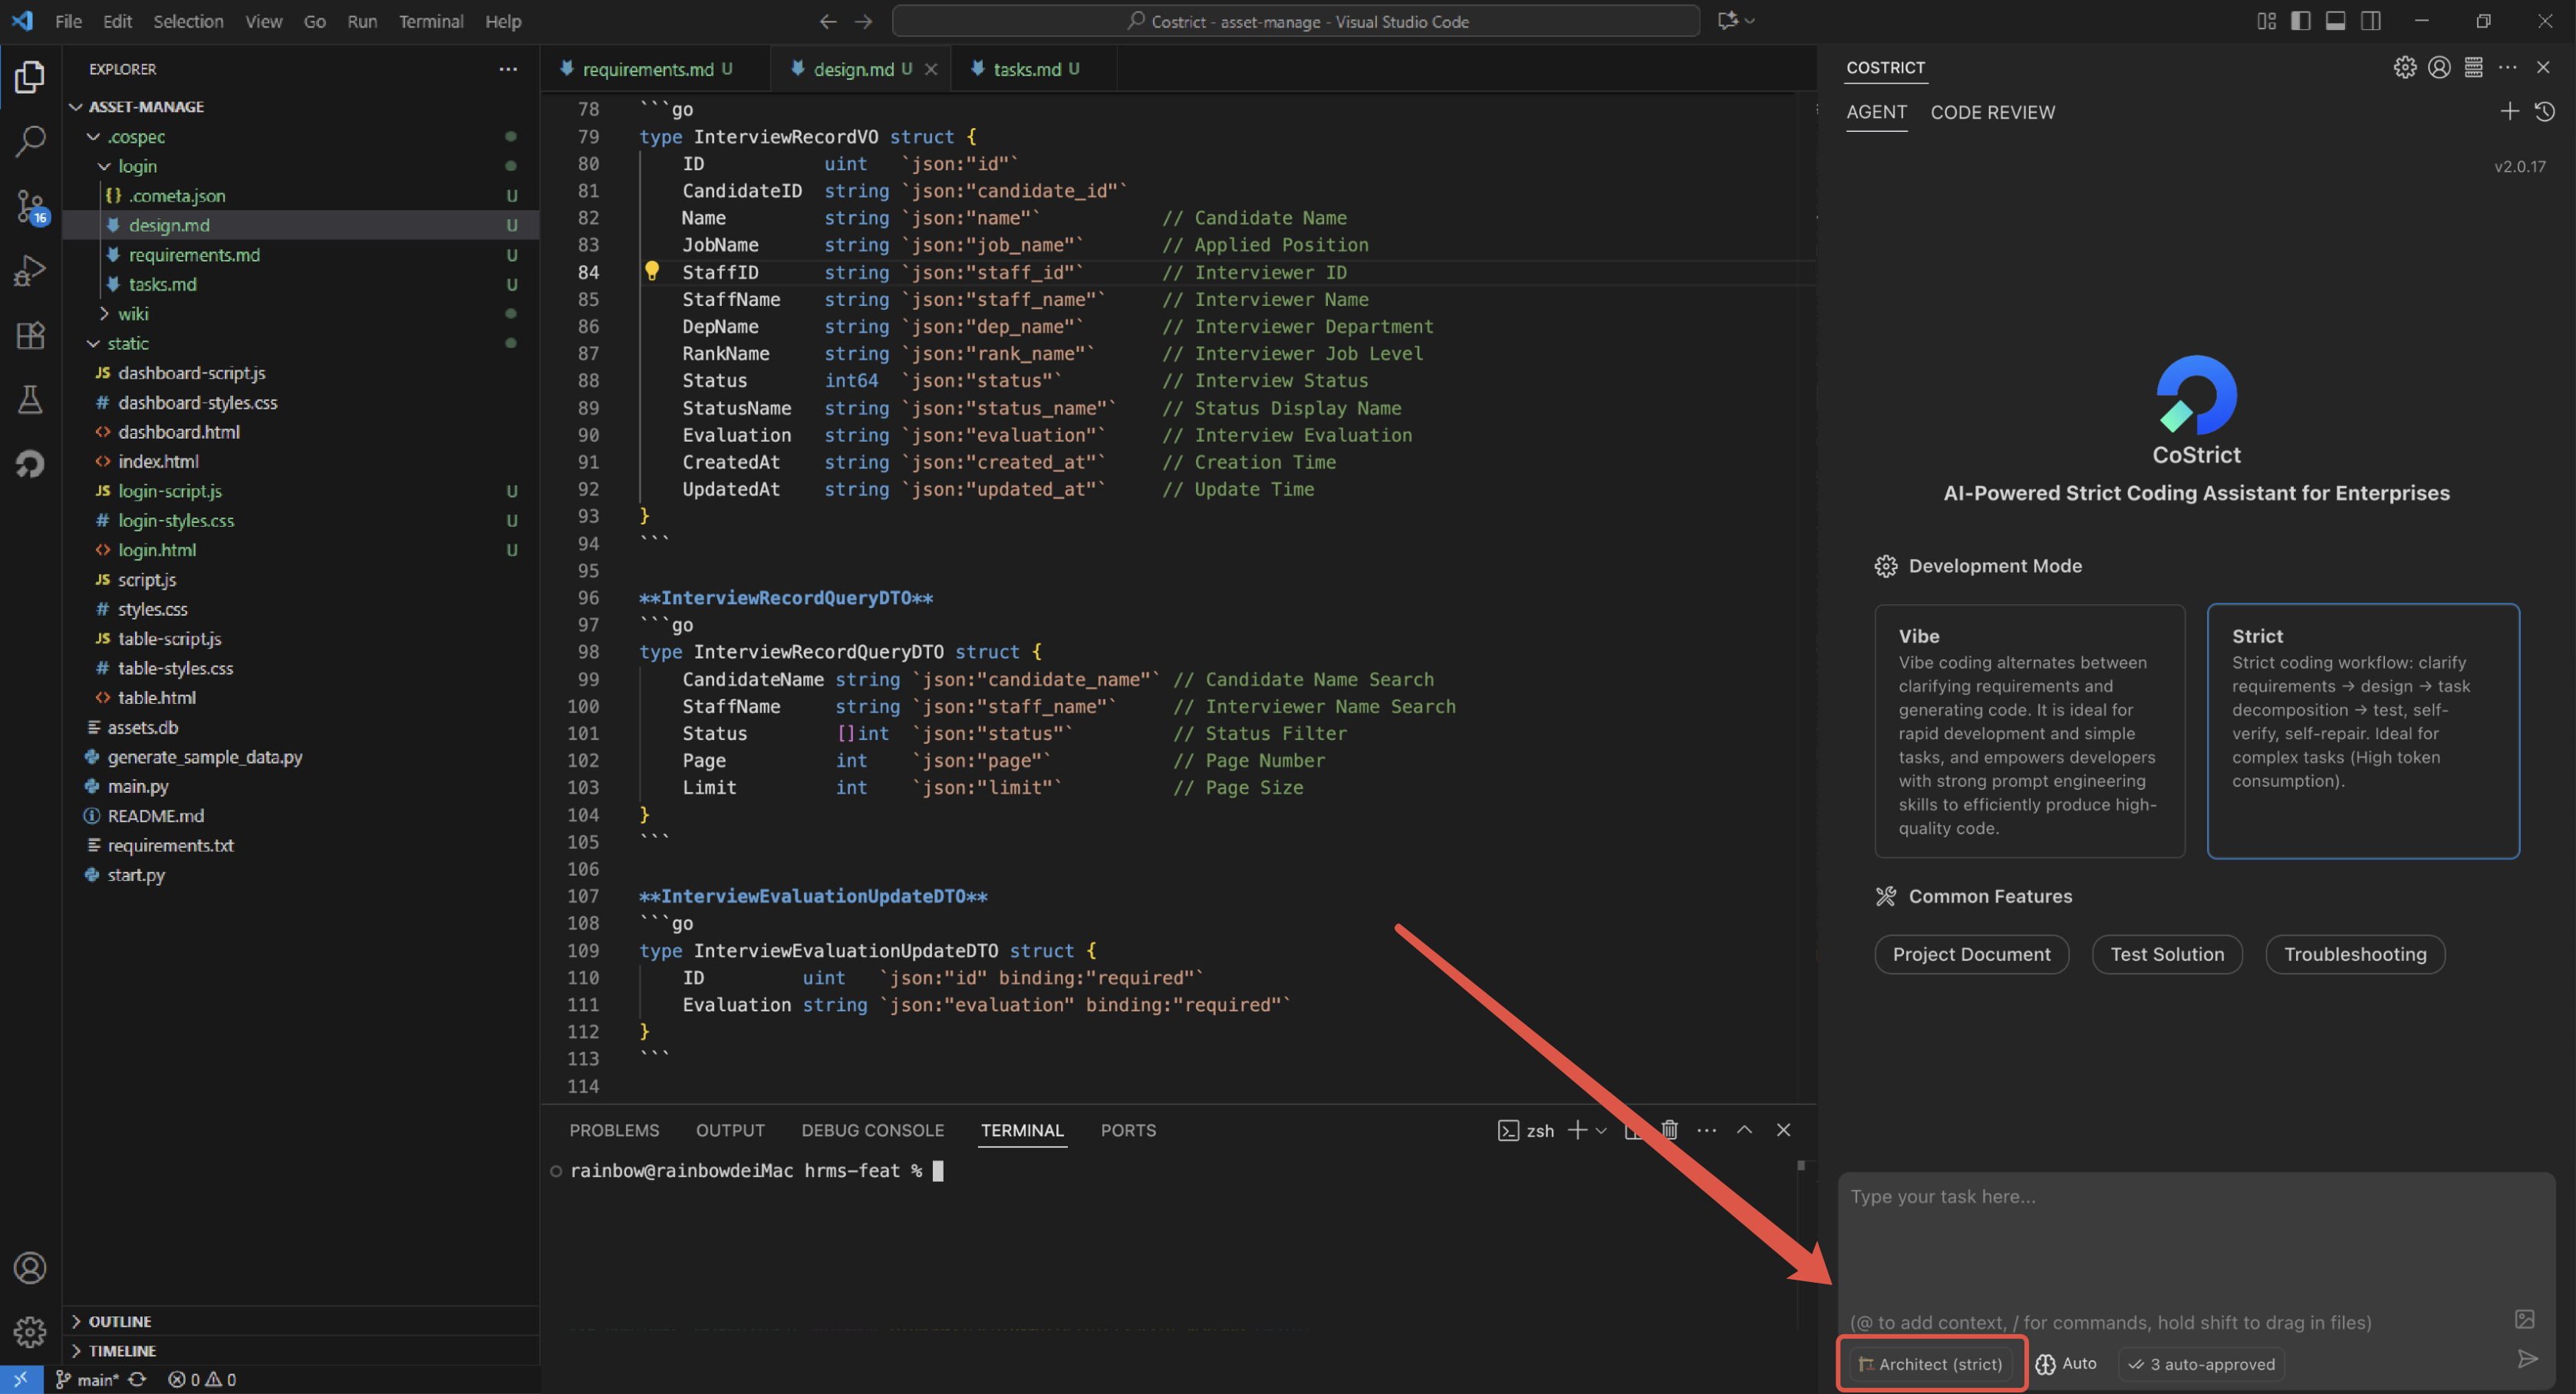Screen dimensions: 2576x1394
Task: Click the Troubleshooting button
Action: click(x=2354, y=953)
